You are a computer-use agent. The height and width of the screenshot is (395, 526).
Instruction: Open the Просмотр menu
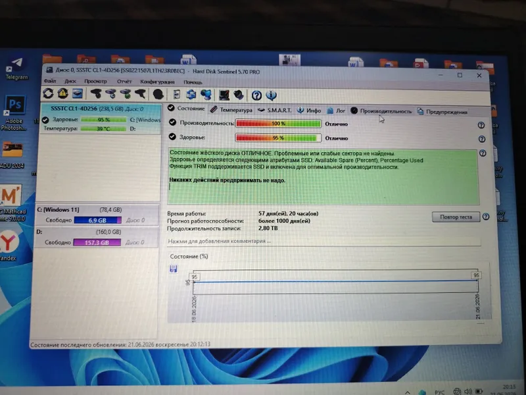[x=95, y=81]
